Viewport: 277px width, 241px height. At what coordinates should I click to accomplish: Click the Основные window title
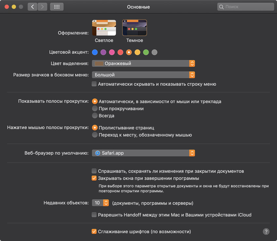point(138,7)
